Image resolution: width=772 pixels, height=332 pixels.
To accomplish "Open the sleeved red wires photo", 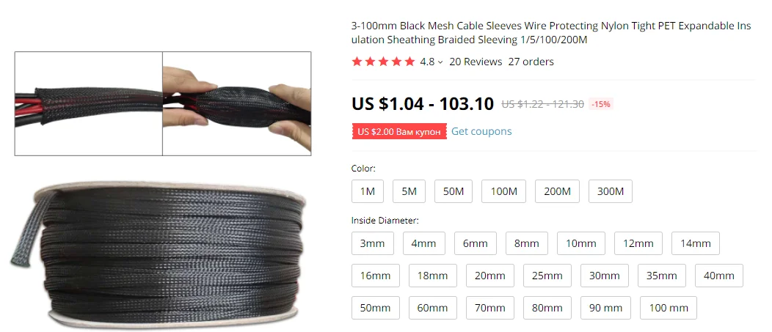I will tap(89, 104).
